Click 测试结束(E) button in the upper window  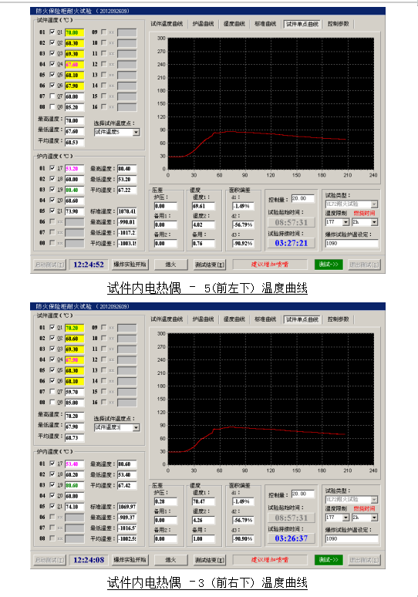click(209, 265)
